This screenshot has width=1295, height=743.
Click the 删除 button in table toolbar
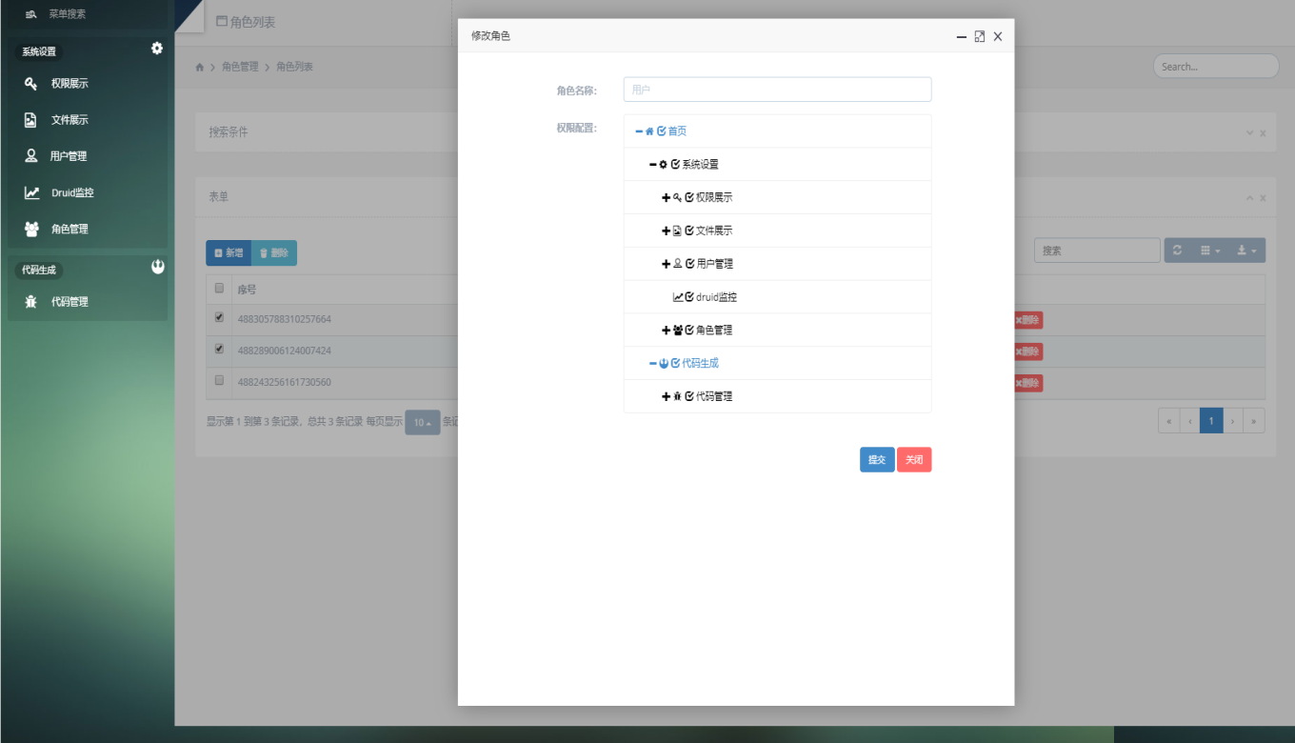click(x=274, y=253)
